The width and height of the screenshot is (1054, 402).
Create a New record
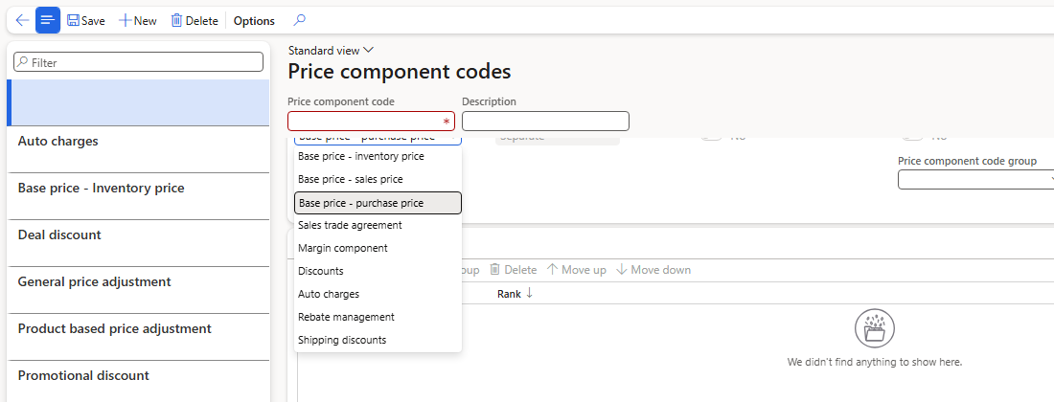(138, 21)
